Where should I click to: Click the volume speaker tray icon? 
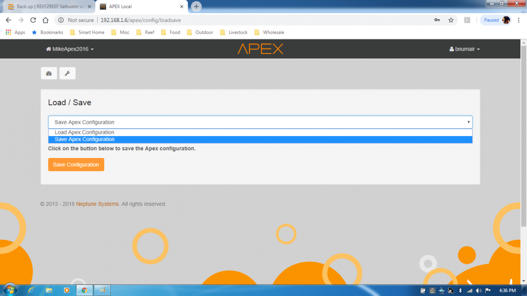[479, 290]
